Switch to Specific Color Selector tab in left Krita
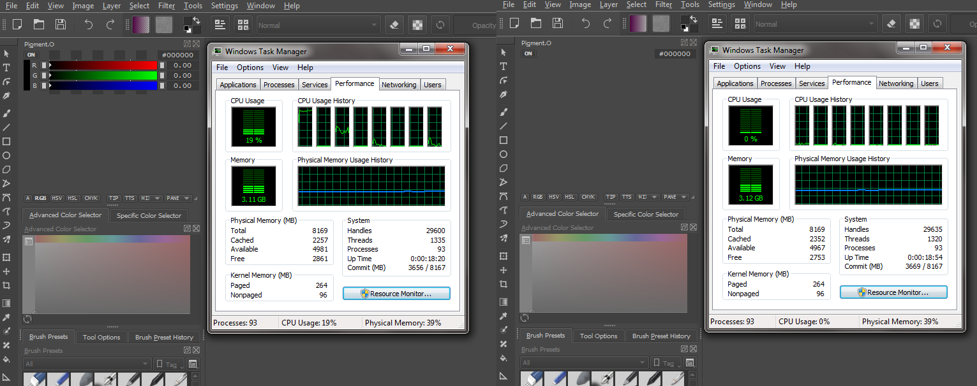The height and width of the screenshot is (386, 977). pos(149,215)
